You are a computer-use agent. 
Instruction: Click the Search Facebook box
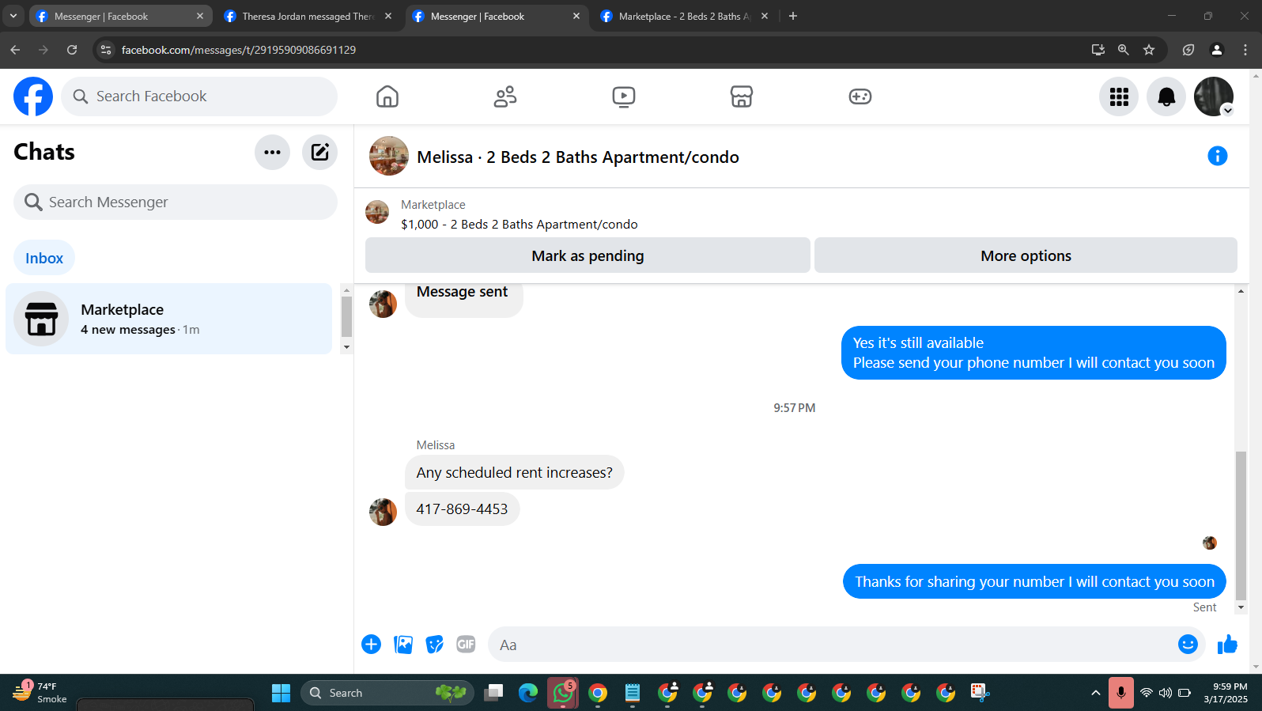199,96
